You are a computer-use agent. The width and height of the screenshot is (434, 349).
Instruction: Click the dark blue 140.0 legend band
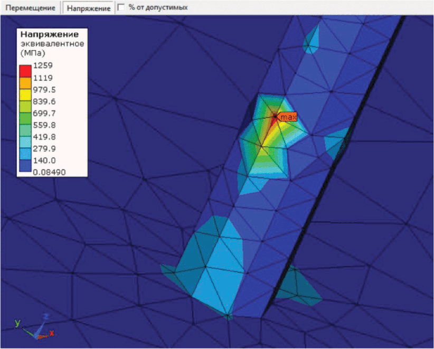click(x=25, y=165)
